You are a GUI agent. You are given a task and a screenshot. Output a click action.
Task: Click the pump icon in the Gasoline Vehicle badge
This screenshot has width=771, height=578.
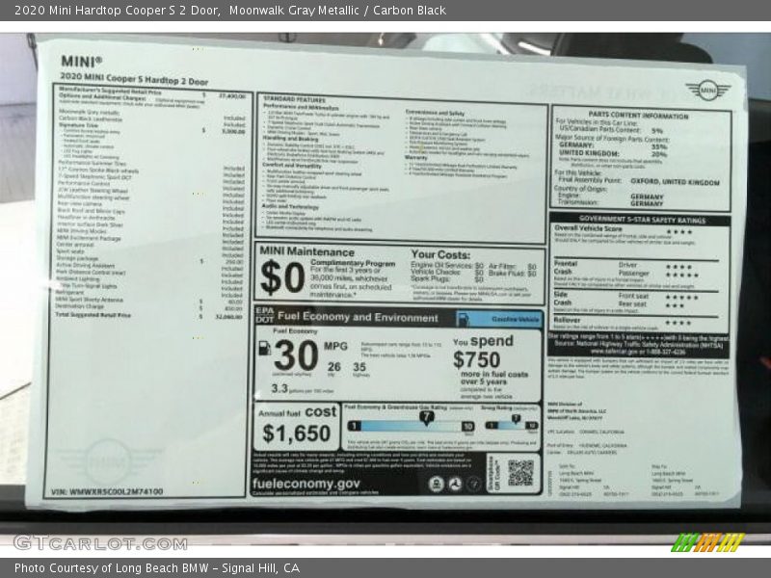coord(463,320)
